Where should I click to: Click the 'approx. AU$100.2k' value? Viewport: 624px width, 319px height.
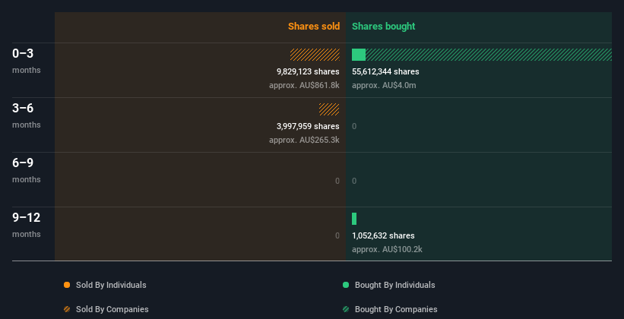[387, 249]
